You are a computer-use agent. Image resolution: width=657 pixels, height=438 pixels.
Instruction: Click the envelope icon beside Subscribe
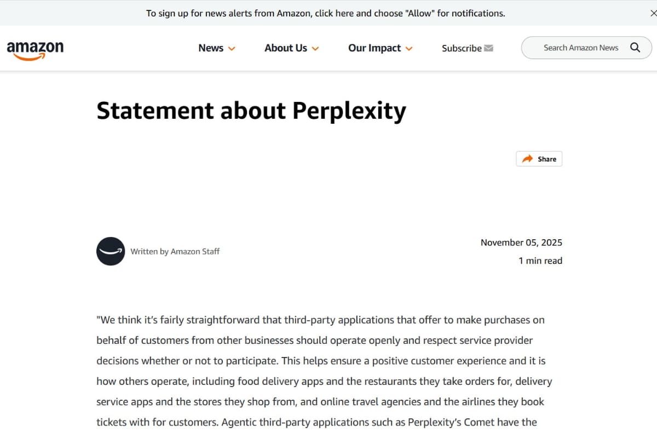tap(489, 48)
